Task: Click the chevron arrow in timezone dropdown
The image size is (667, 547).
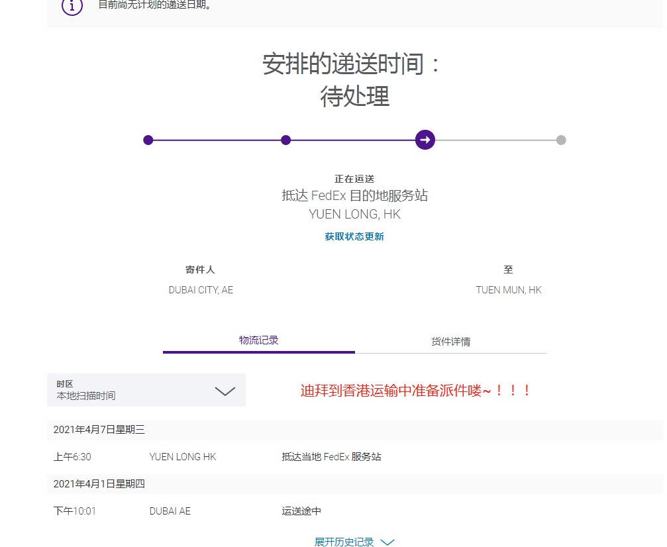Action: (225, 391)
